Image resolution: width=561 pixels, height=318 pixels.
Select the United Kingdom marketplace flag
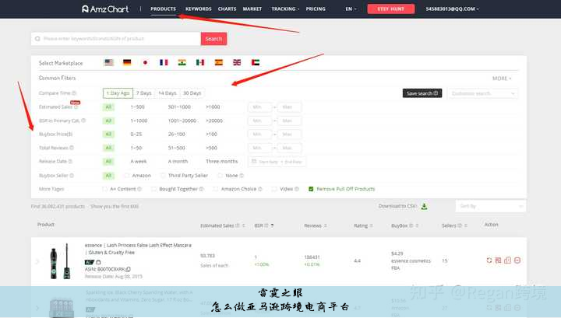click(237, 62)
